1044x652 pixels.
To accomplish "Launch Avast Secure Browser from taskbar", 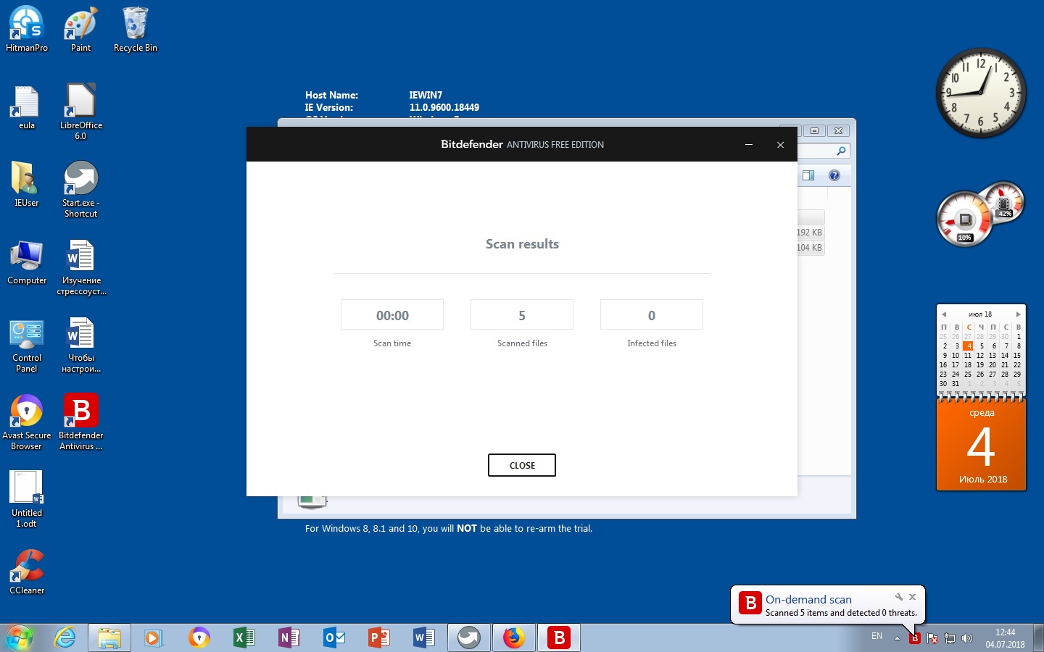I will coord(199,638).
